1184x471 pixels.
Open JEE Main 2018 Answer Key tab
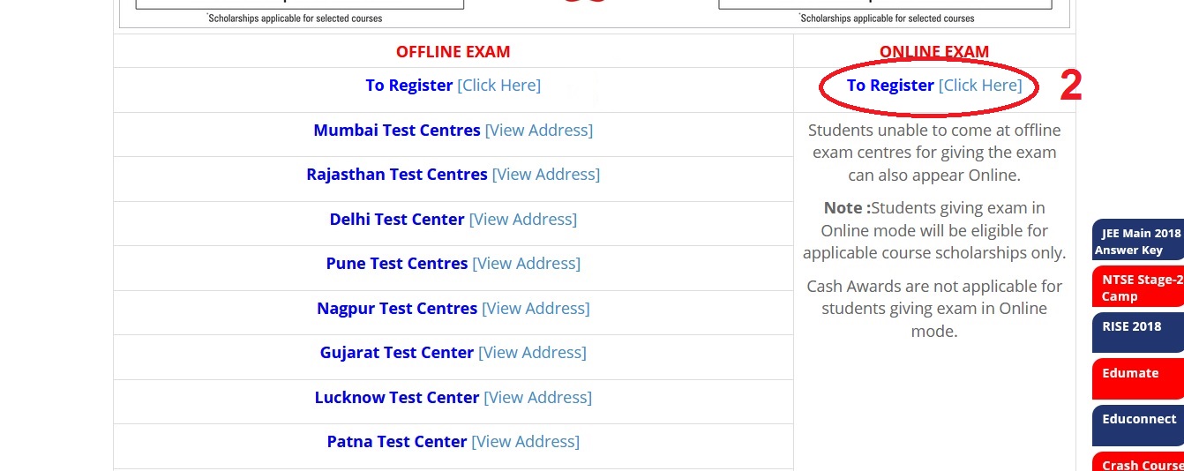[x=1137, y=242]
